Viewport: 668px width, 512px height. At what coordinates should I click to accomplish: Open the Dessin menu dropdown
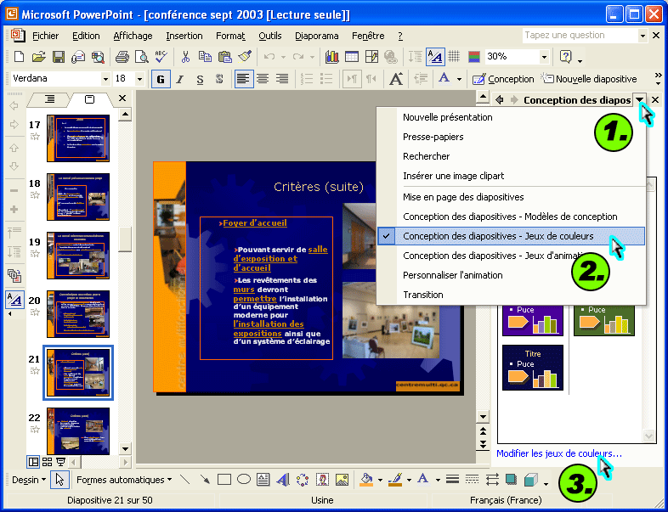29,480
